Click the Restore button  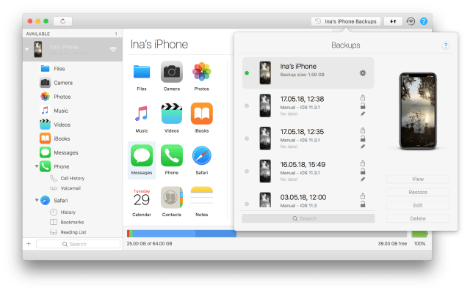pos(418,192)
